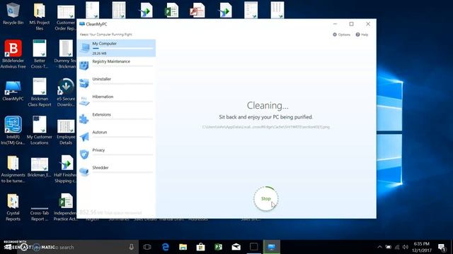Viewport: 453px width, 254px height.
Task: Click the Employee Details desktop file
Action: click(66, 132)
